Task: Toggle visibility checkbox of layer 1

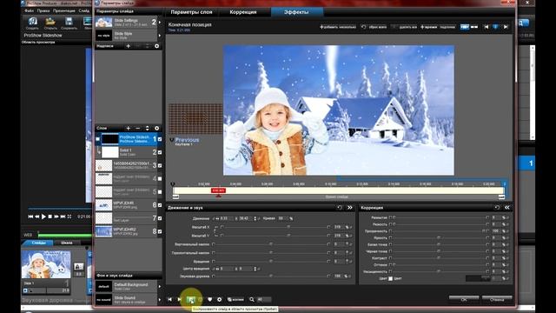Action: point(160,139)
